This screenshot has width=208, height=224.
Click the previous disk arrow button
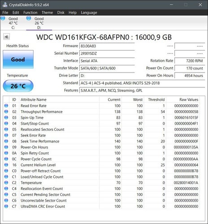6,37
